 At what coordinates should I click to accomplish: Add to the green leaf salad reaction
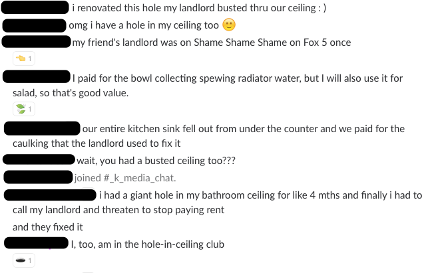(x=24, y=109)
